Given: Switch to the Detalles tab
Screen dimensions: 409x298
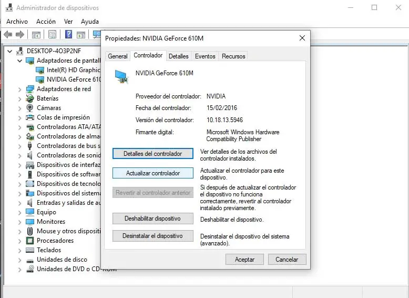Looking at the screenshot, I should [179, 56].
